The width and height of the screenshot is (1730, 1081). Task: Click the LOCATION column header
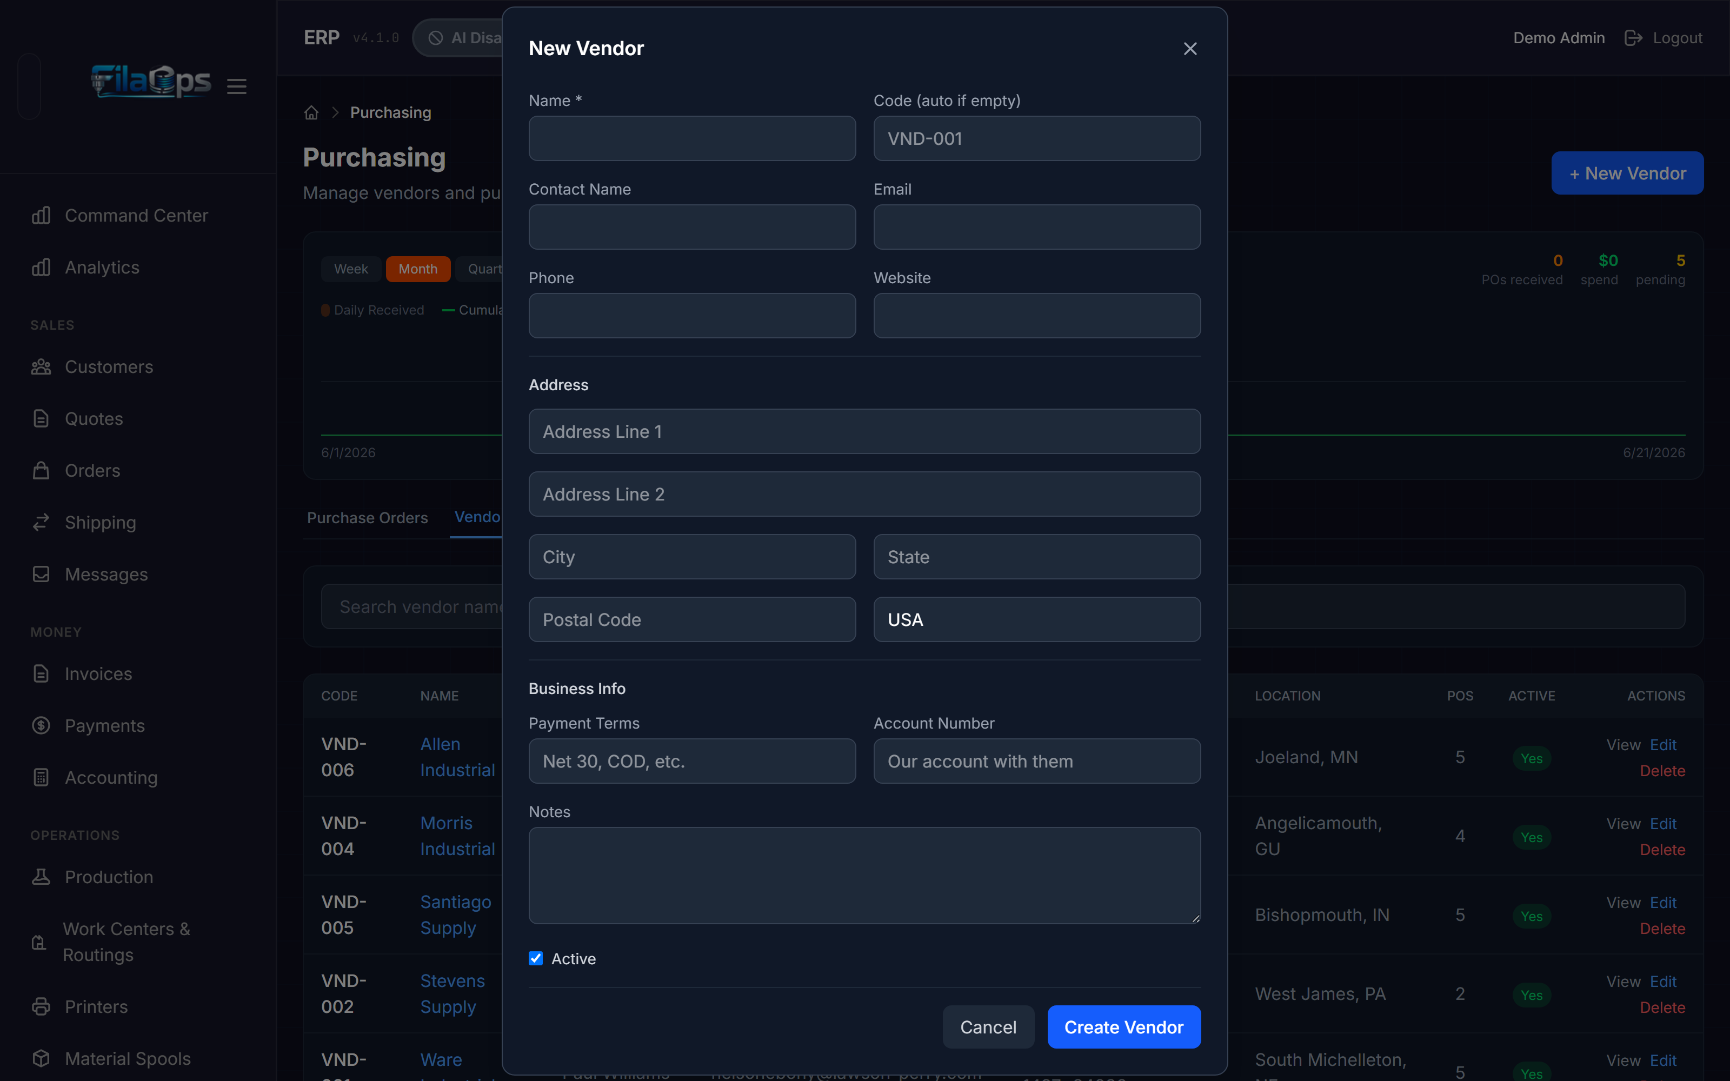(1287, 696)
